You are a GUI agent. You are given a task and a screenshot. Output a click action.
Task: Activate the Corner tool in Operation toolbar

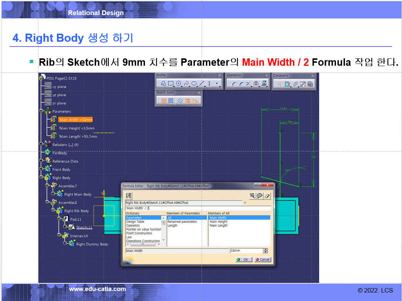pos(234,84)
